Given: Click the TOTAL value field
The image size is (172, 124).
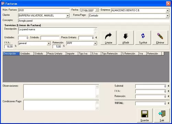Looking at the screenshot, I should click(x=151, y=104).
